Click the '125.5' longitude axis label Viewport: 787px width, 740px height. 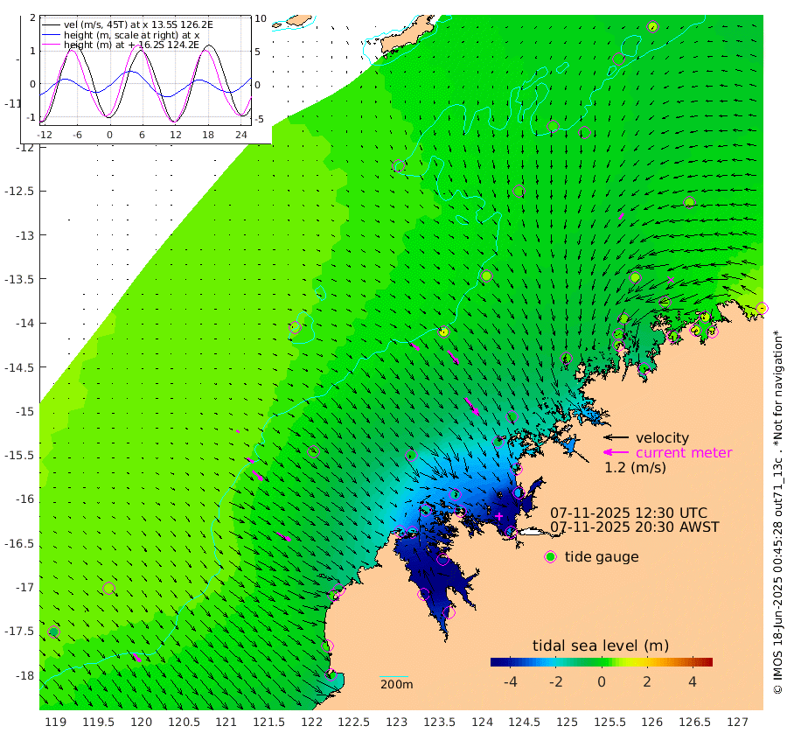(x=609, y=723)
